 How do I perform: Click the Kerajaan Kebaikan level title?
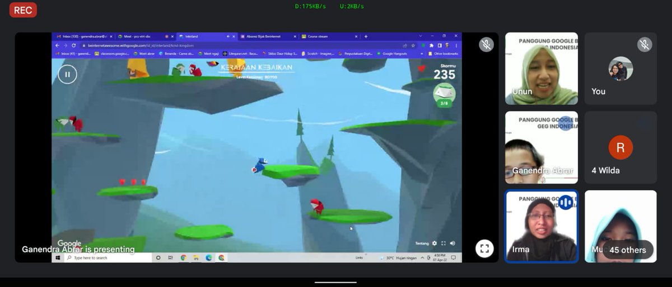click(x=256, y=67)
